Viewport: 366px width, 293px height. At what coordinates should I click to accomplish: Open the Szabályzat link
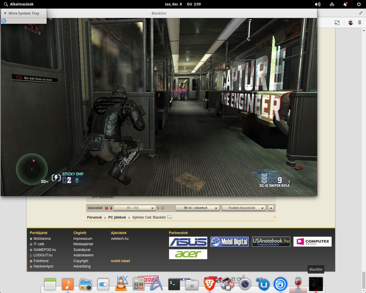point(82,250)
